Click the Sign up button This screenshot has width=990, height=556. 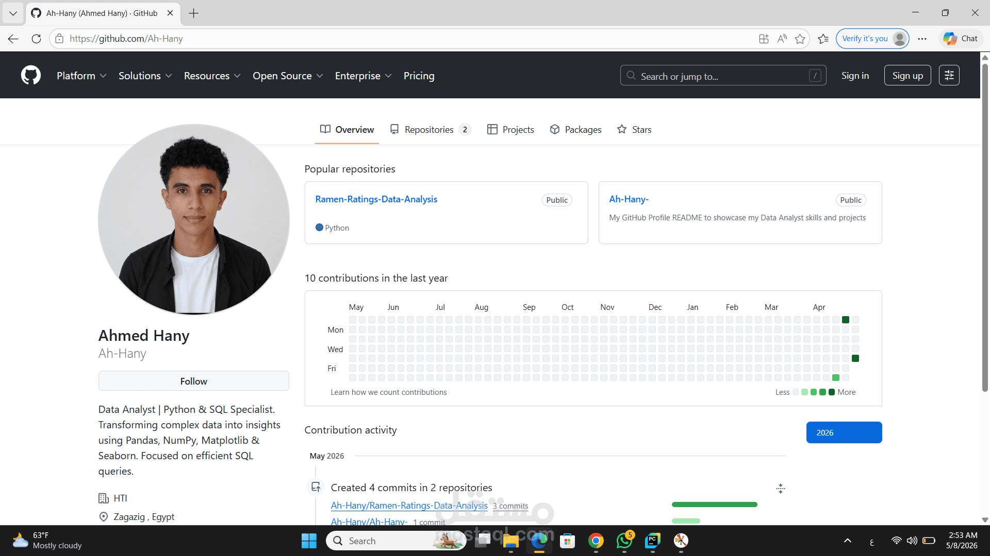(907, 76)
